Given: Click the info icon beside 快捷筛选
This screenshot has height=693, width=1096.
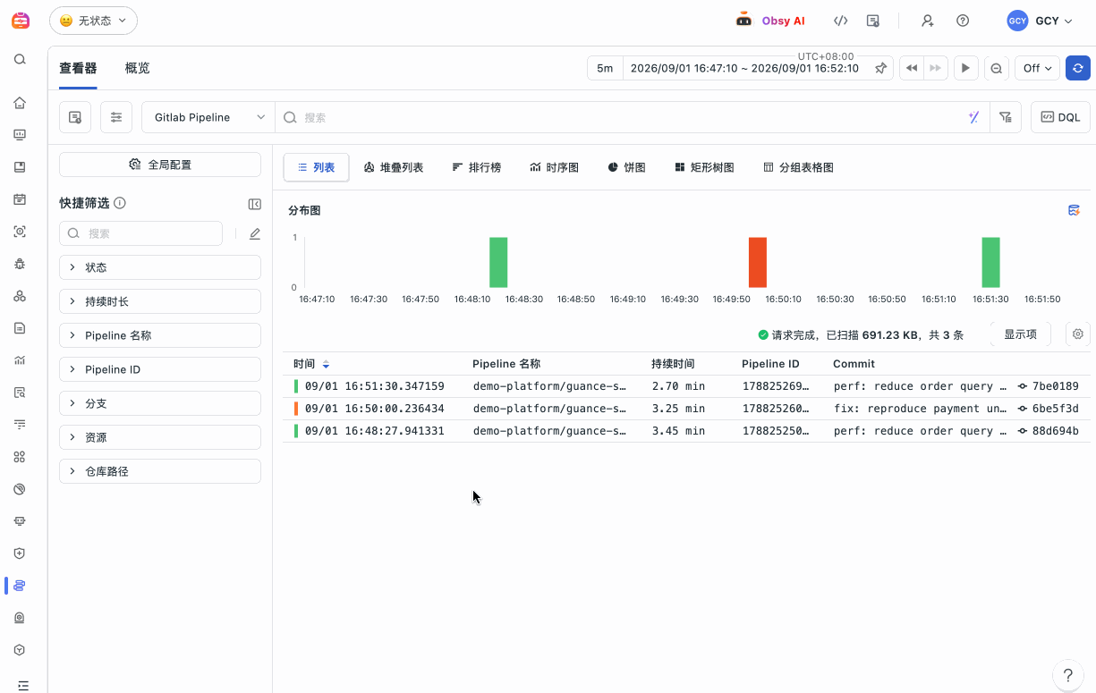Looking at the screenshot, I should (x=120, y=203).
